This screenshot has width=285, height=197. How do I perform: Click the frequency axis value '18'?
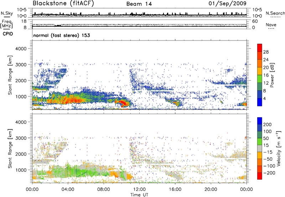pos(24,21)
